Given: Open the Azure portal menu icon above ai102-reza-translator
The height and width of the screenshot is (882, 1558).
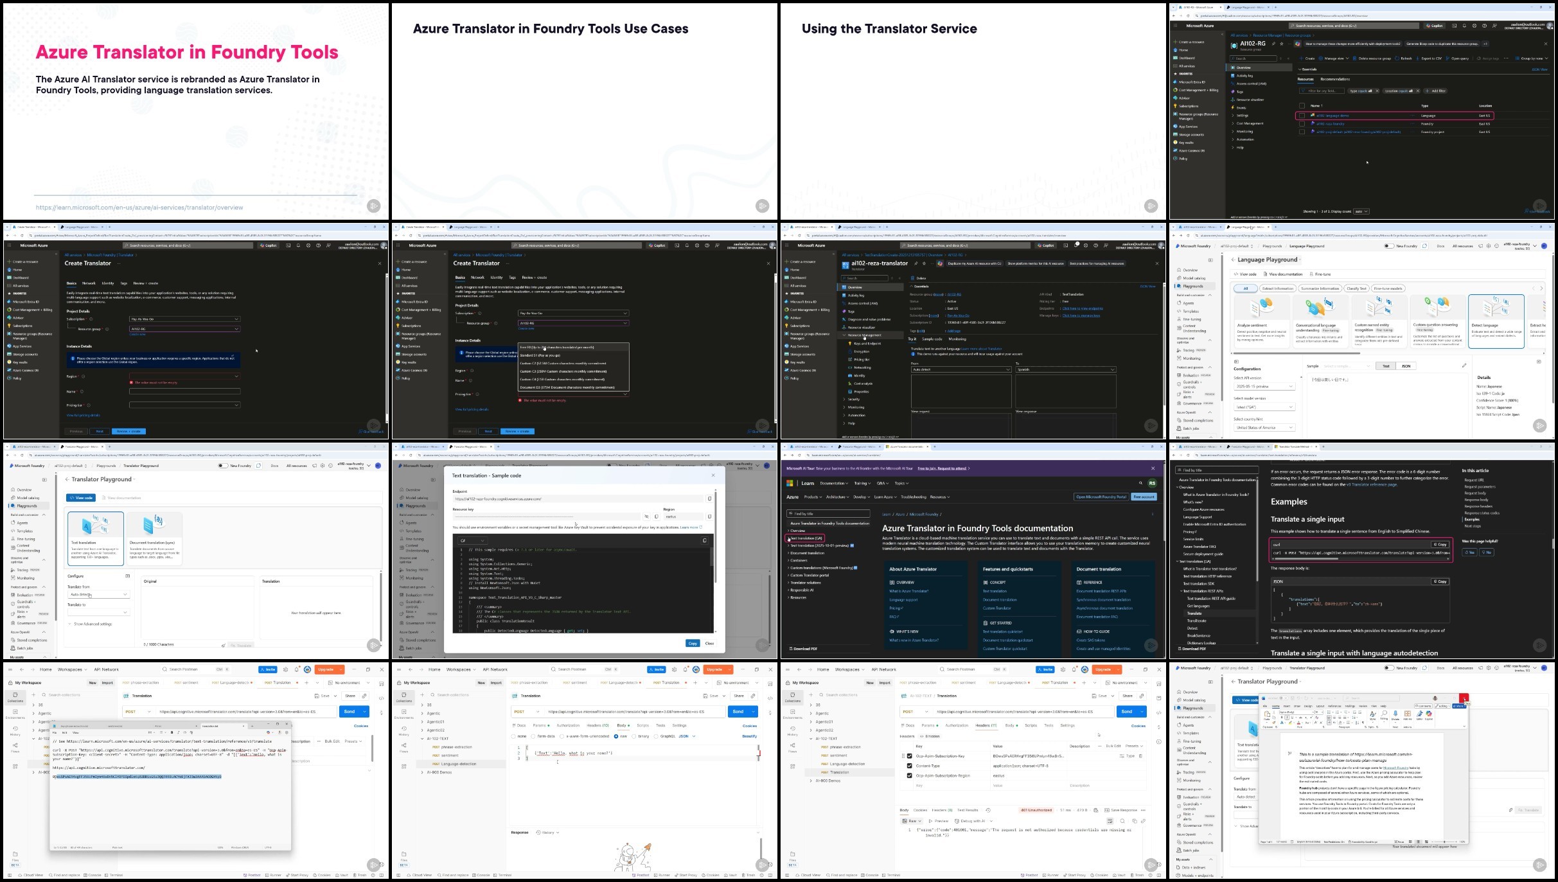Looking at the screenshot, I should tap(788, 245).
